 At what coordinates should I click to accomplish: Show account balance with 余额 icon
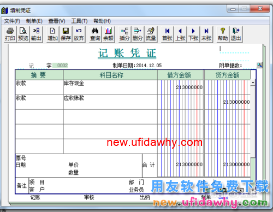coord(108,34)
